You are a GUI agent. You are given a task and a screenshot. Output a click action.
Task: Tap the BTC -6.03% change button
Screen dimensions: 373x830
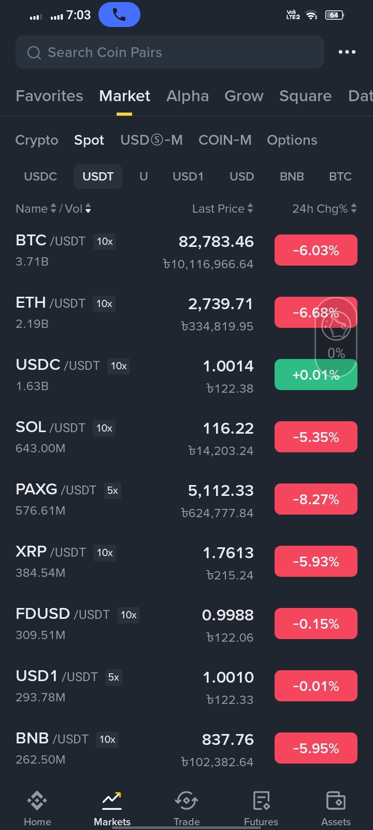click(316, 250)
